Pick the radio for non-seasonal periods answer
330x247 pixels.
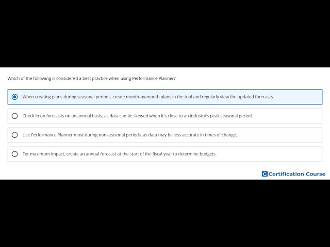coord(15,135)
